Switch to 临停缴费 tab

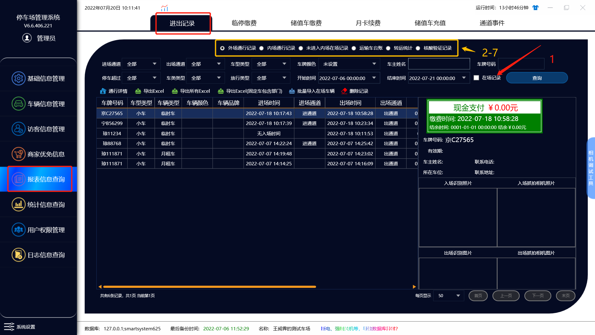click(x=244, y=23)
